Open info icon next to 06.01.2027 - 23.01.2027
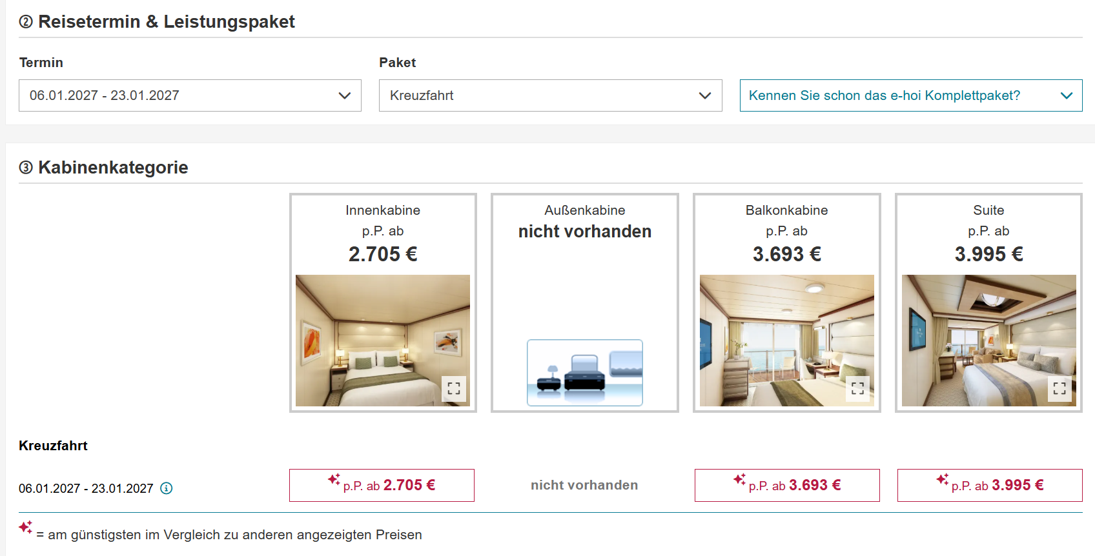The height and width of the screenshot is (556, 1095). tap(167, 488)
